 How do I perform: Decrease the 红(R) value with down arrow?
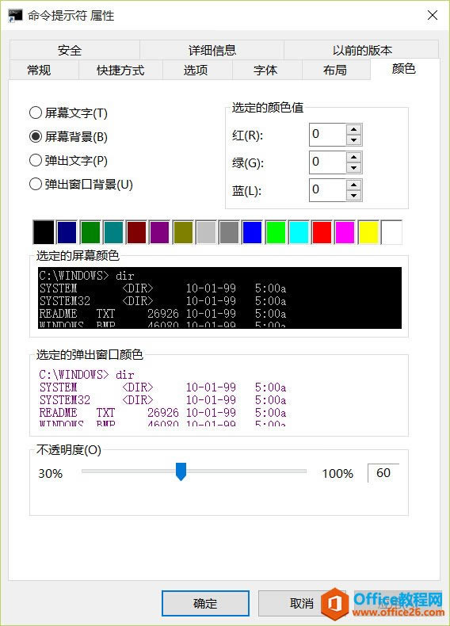click(x=354, y=140)
